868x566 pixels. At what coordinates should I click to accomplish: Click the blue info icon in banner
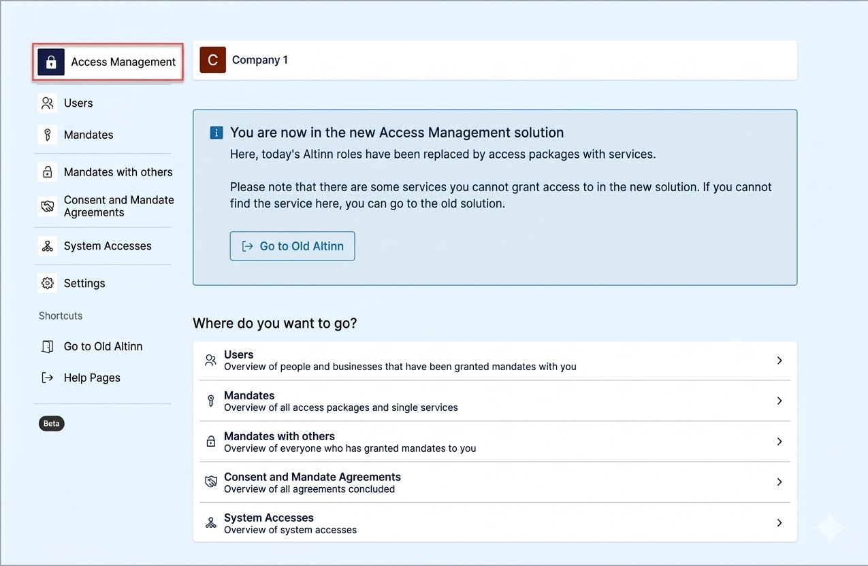point(216,133)
